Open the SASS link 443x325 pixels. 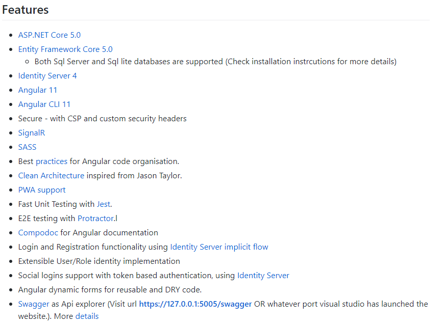click(28, 147)
